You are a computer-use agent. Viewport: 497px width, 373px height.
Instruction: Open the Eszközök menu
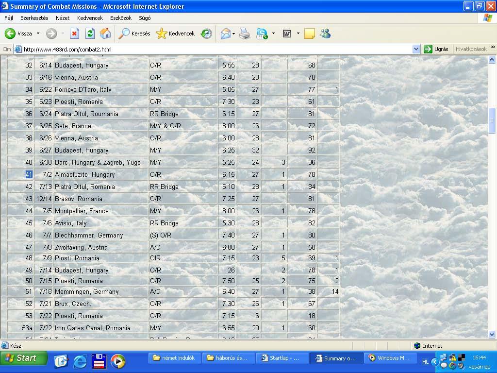121,18
